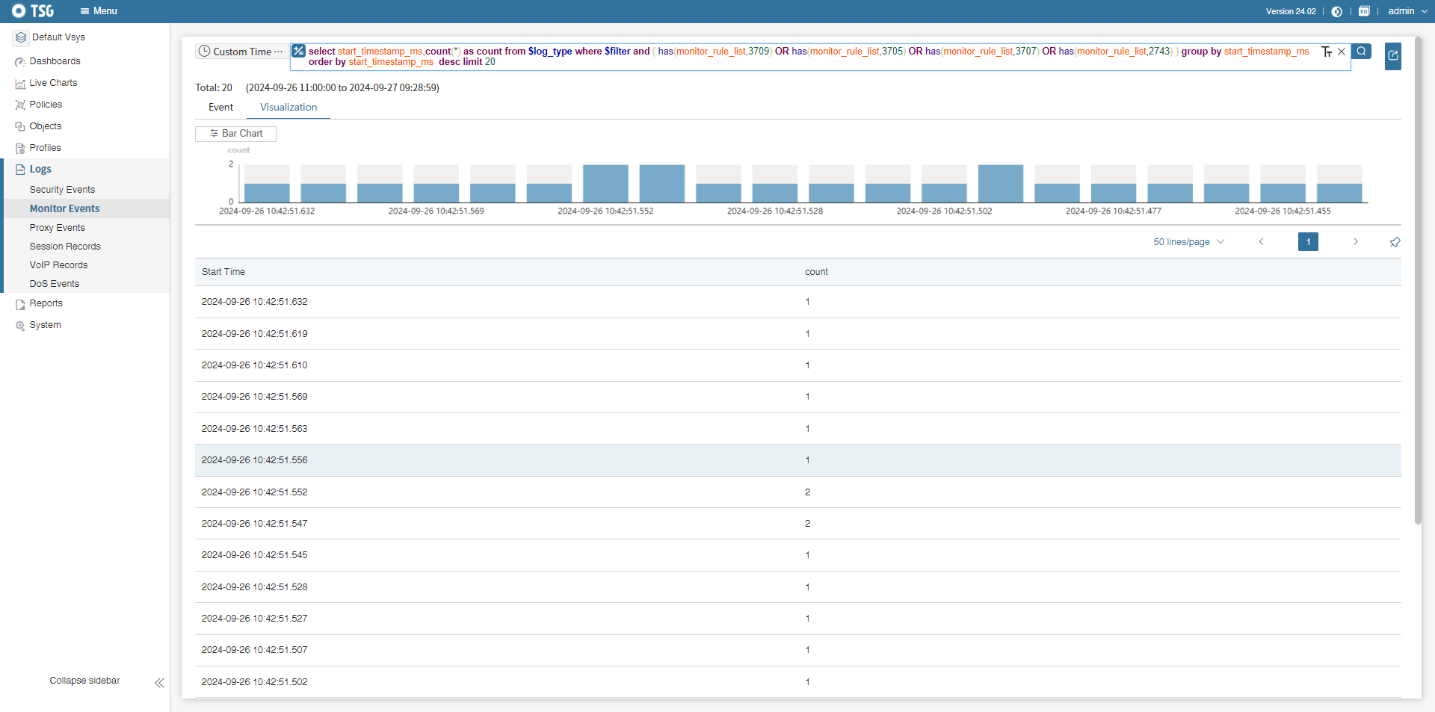Go to next results page arrow
The image size is (1435, 712).
[1355, 242]
